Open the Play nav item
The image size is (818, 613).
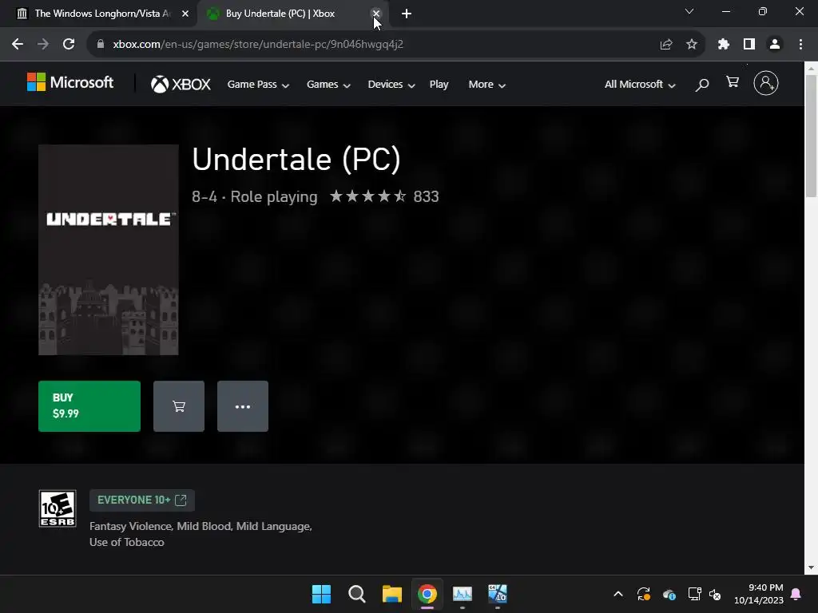coord(439,85)
